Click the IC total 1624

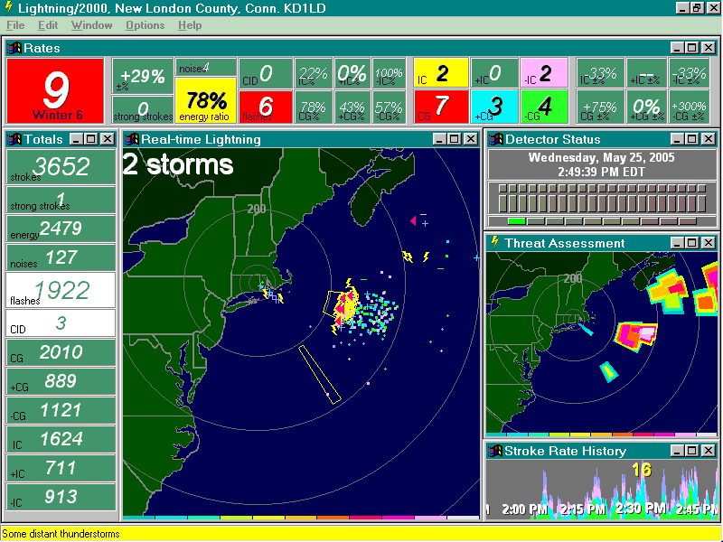[61, 439]
